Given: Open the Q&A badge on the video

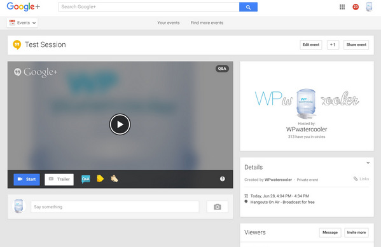Looking at the screenshot, I should click(x=222, y=69).
